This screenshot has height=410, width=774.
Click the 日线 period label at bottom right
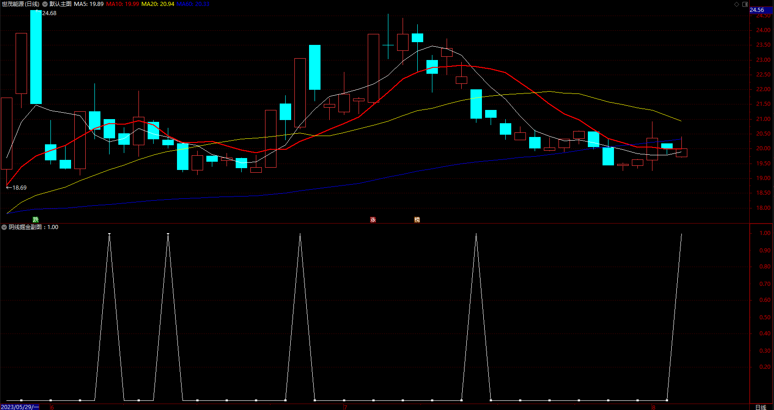761,407
